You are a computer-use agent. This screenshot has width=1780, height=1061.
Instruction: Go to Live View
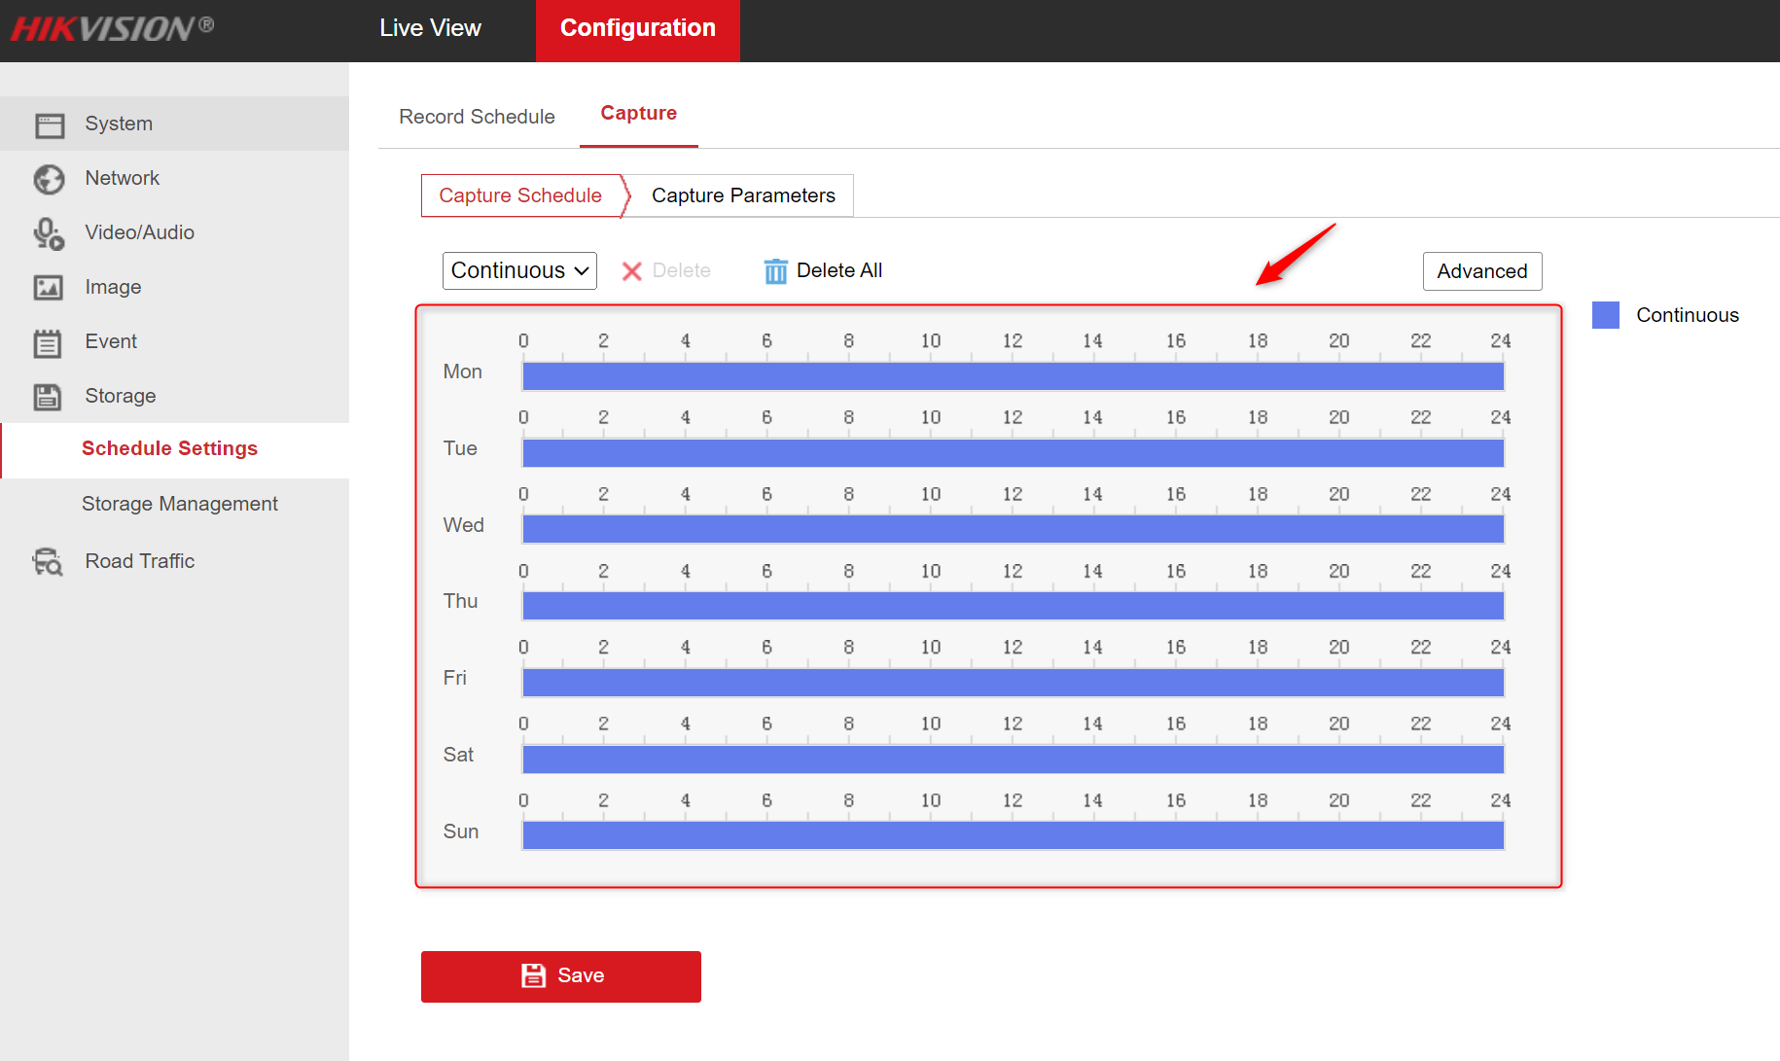tap(430, 28)
